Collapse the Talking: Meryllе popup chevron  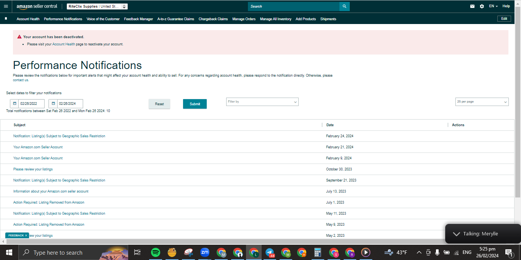click(x=456, y=234)
